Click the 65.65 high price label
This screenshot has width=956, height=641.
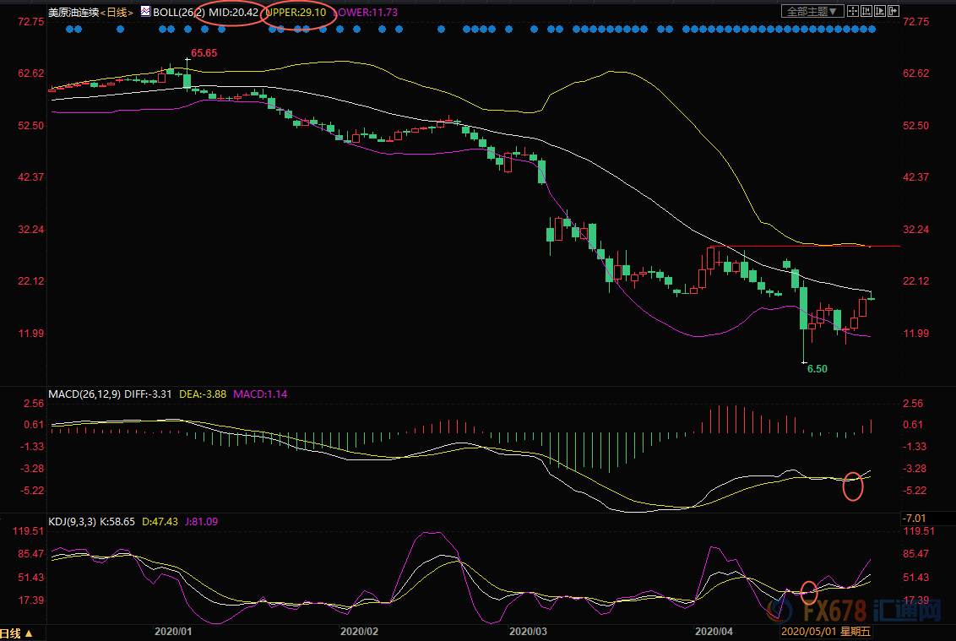204,53
